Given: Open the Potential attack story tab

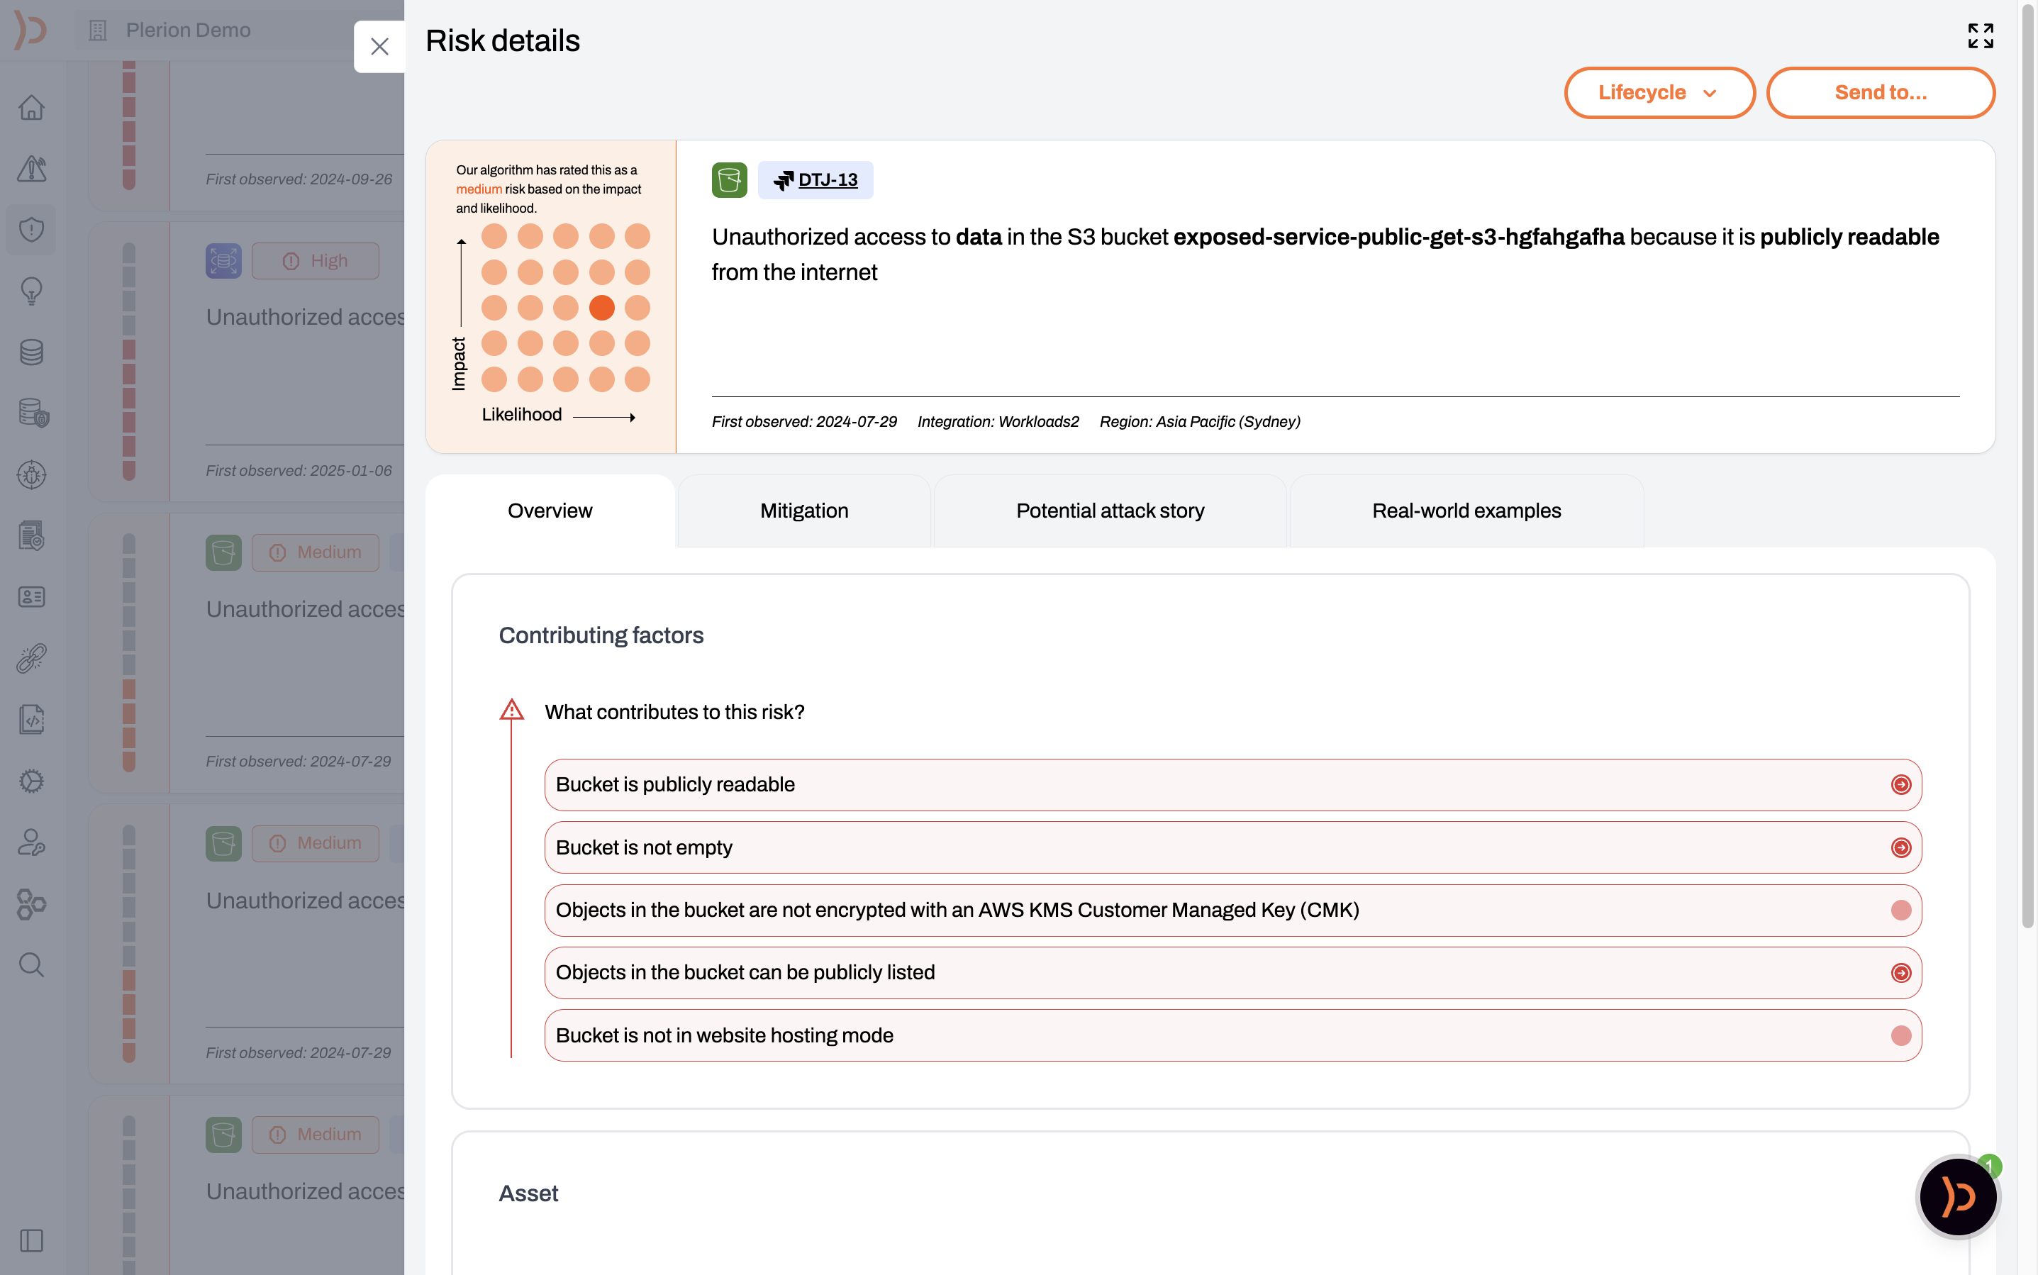Looking at the screenshot, I should [1110, 511].
